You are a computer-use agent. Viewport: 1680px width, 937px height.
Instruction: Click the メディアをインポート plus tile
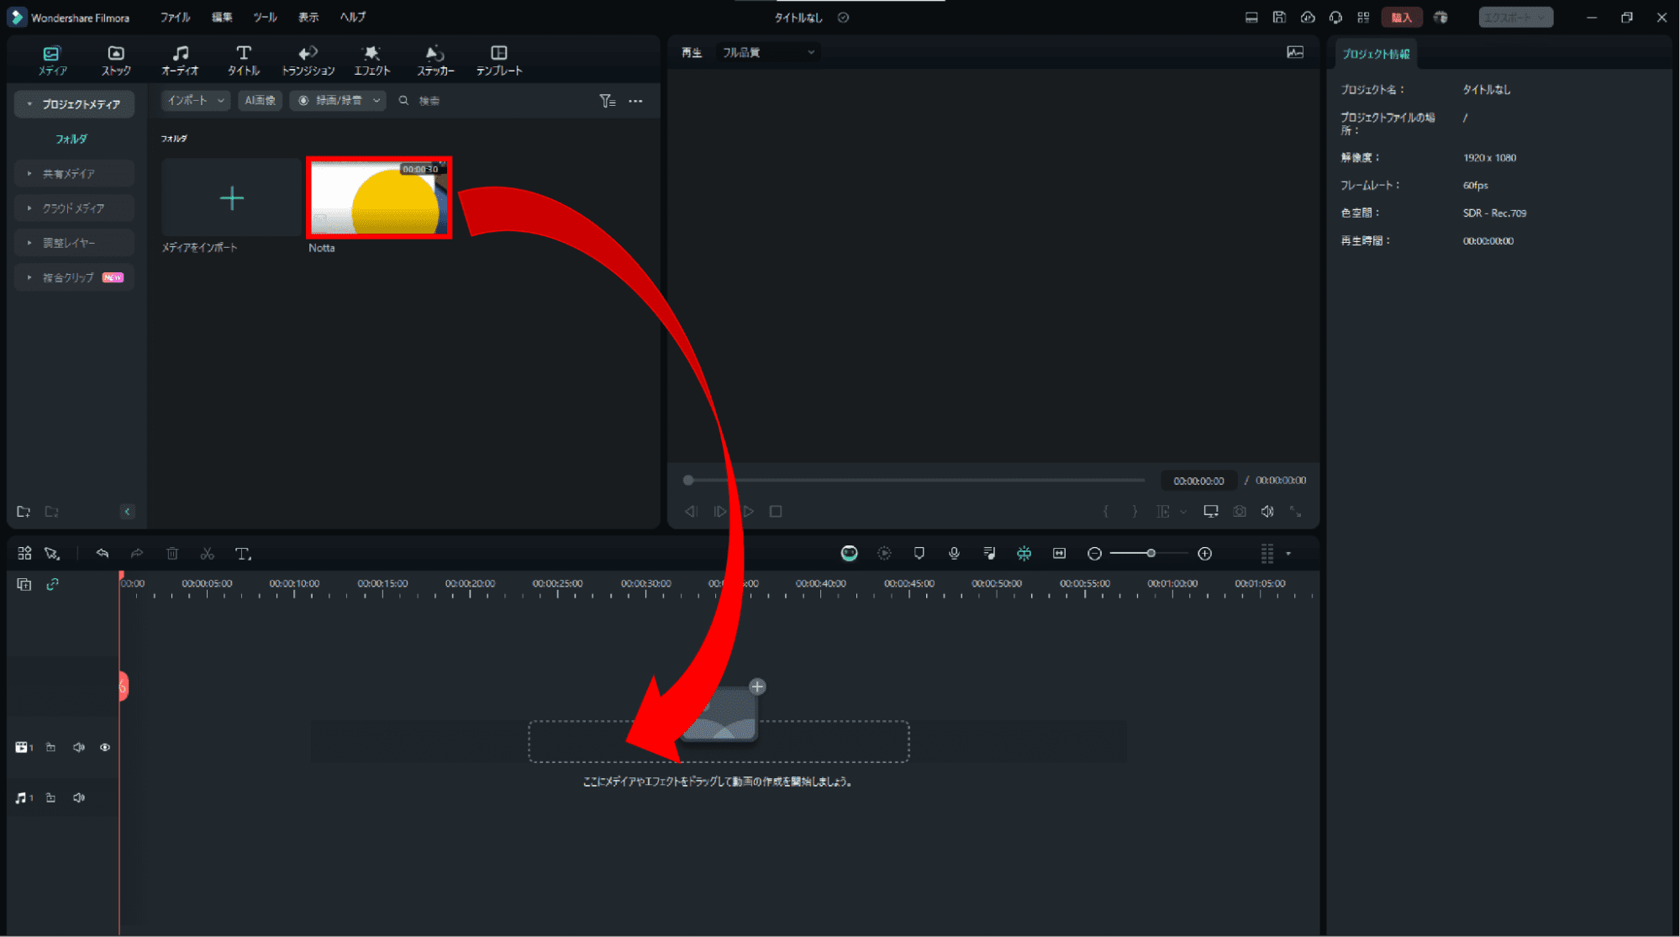[231, 198]
